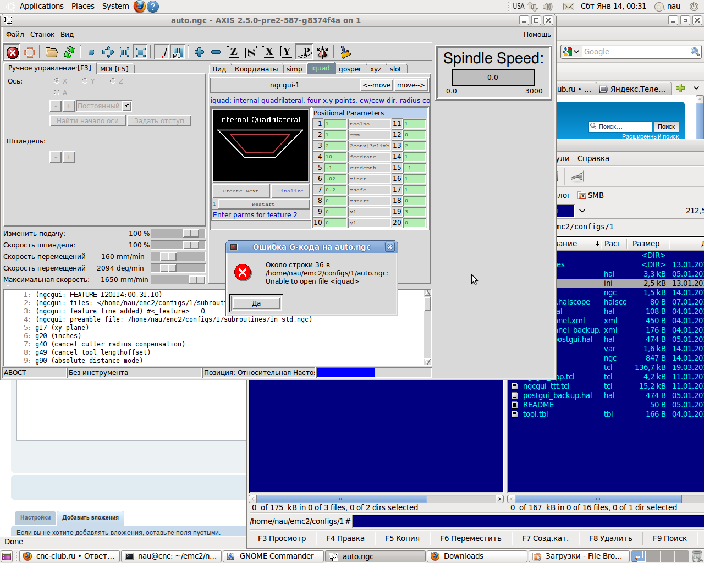Image resolution: width=704 pixels, height=563 pixels.
Task: Open the Станок menu
Action: tap(42, 34)
